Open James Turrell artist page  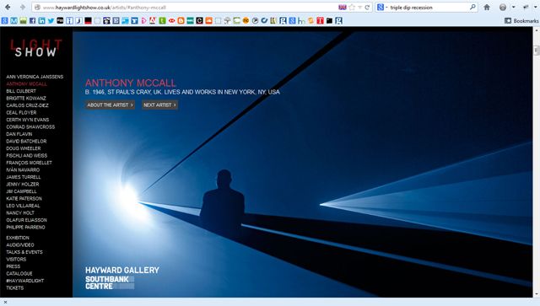(x=24, y=177)
